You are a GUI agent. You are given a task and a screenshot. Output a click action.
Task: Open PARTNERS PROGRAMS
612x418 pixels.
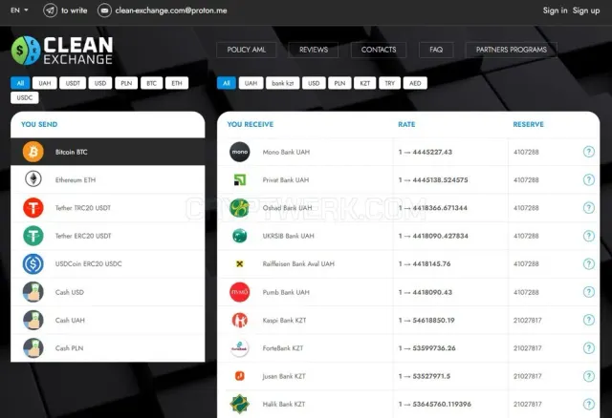pos(512,50)
